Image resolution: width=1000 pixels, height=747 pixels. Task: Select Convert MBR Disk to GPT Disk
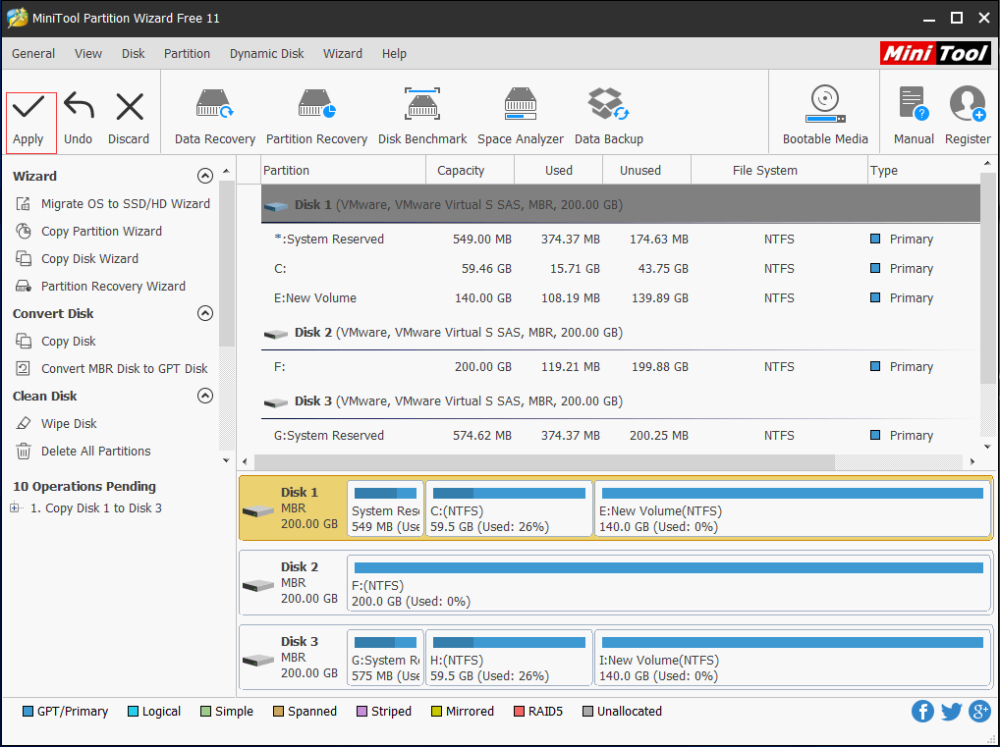pos(112,368)
